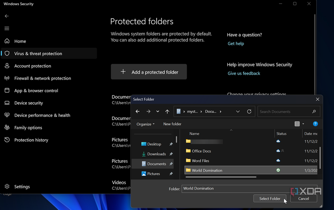Click the Get help link

coord(236,43)
